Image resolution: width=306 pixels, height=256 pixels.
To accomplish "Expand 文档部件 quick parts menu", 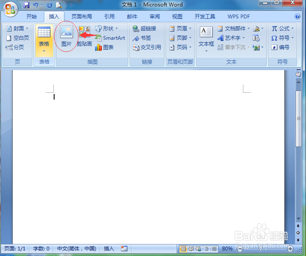I will 234,29.
